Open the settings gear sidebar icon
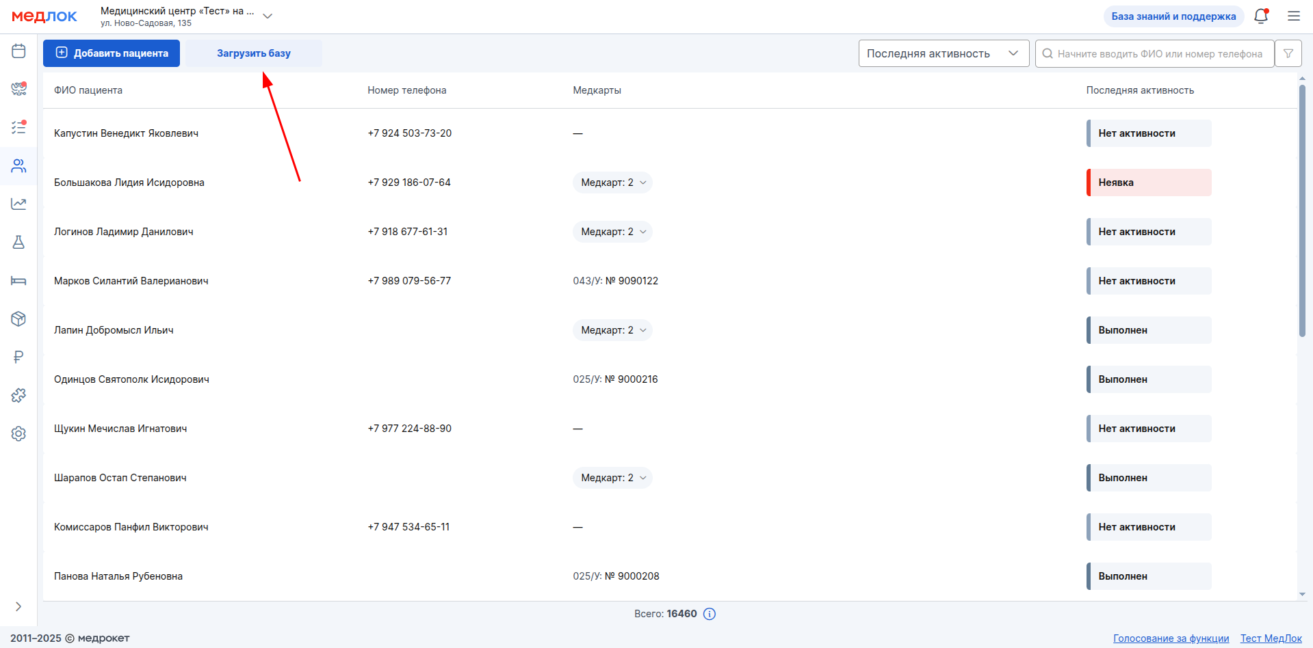 [x=18, y=434]
